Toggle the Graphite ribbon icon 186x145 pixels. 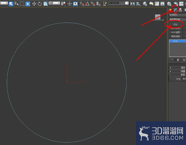(151, 4)
